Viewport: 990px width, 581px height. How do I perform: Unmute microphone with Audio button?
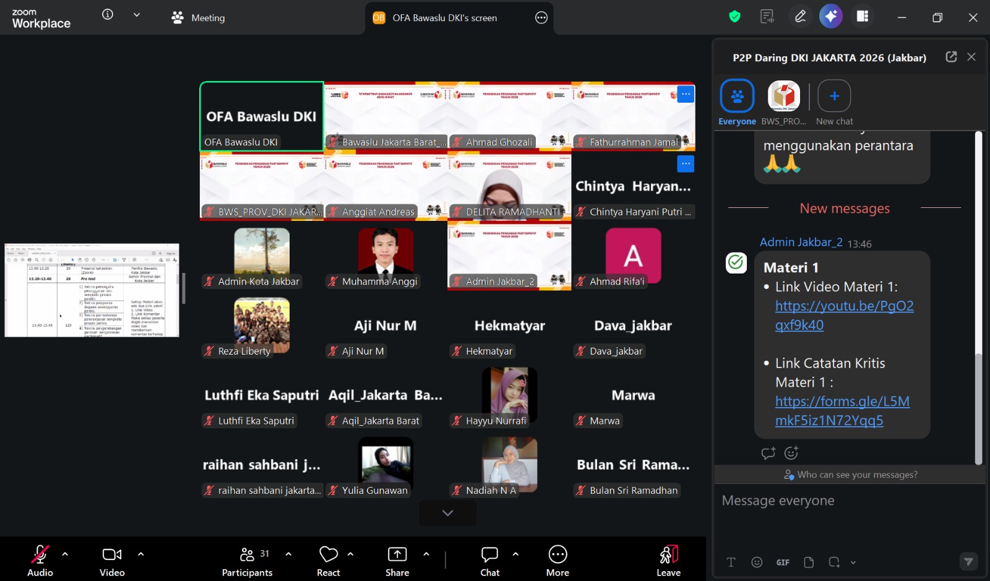(x=40, y=561)
